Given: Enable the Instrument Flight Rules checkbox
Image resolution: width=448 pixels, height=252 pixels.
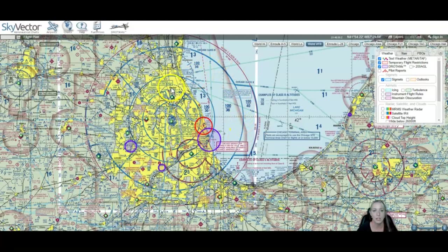Looking at the screenshot, I should click(x=383, y=94).
